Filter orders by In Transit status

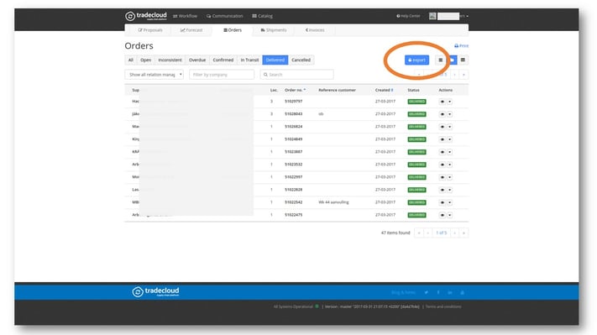click(x=249, y=60)
